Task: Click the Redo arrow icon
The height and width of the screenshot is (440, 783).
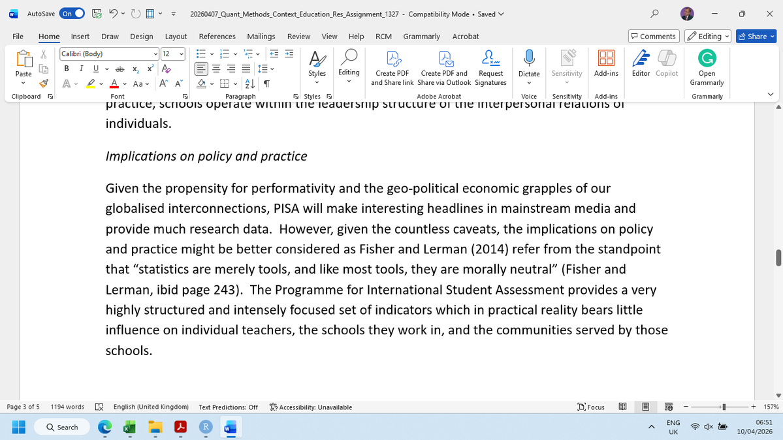Action: click(135, 14)
